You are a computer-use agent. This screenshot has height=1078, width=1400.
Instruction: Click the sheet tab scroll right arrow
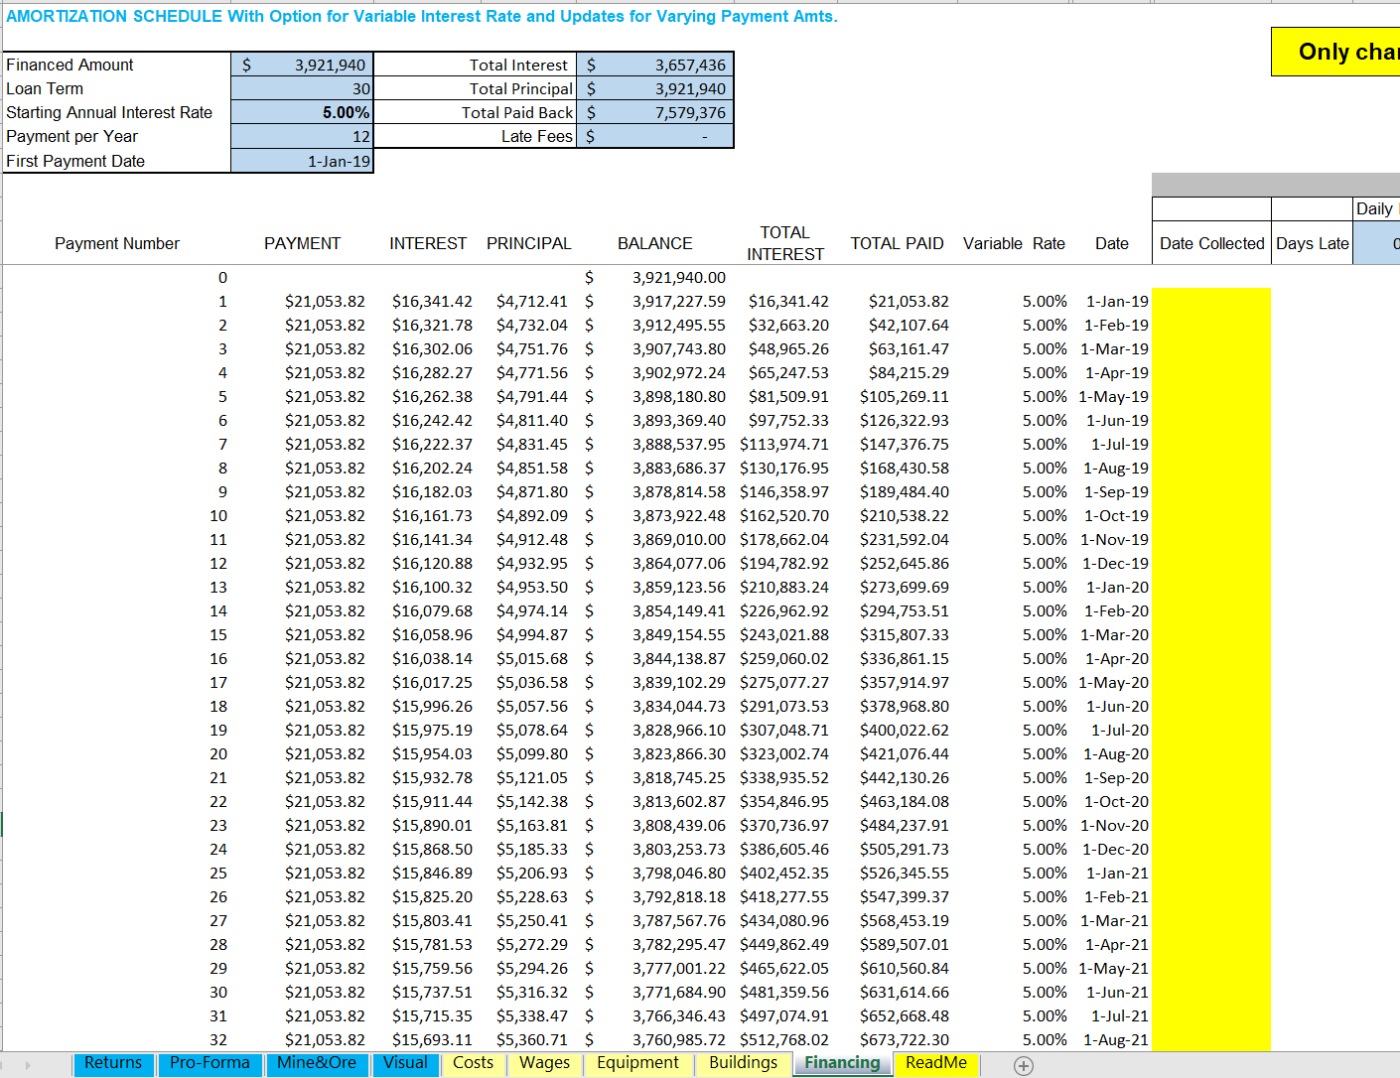[28, 1065]
